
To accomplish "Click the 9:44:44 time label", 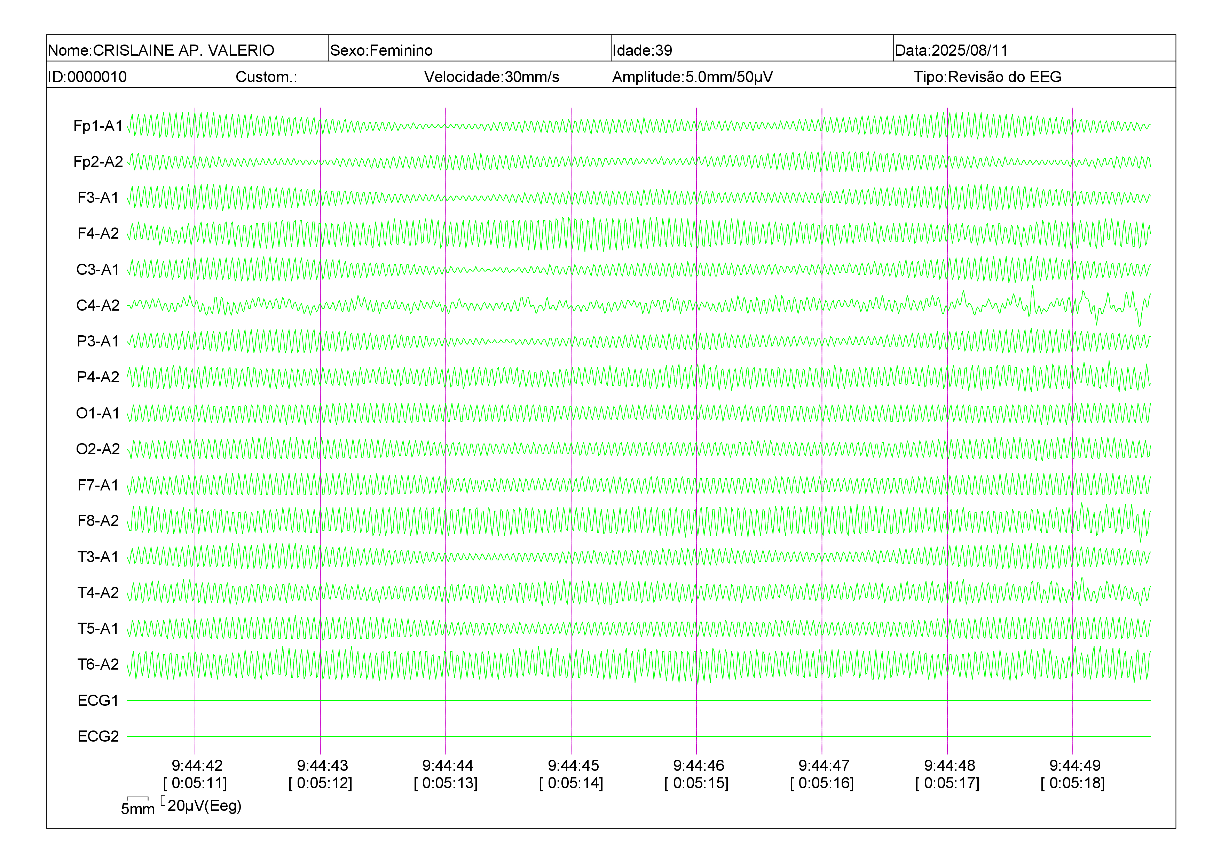I will pyautogui.click(x=448, y=765).
